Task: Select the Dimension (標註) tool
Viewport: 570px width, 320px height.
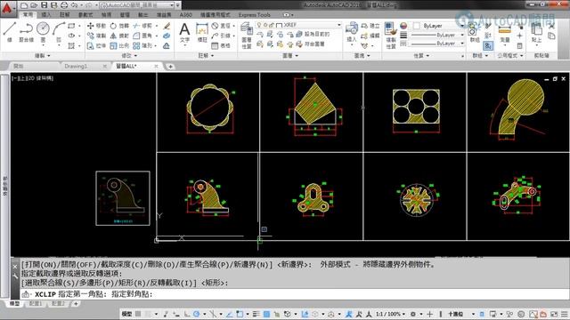Action: pyautogui.click(x=202, y=33)
